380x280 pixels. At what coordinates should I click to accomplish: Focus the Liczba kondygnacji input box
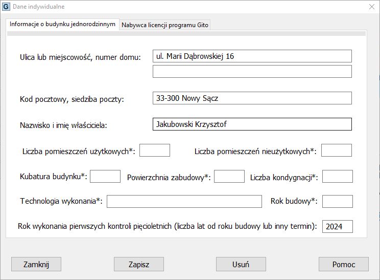point(338,177)
